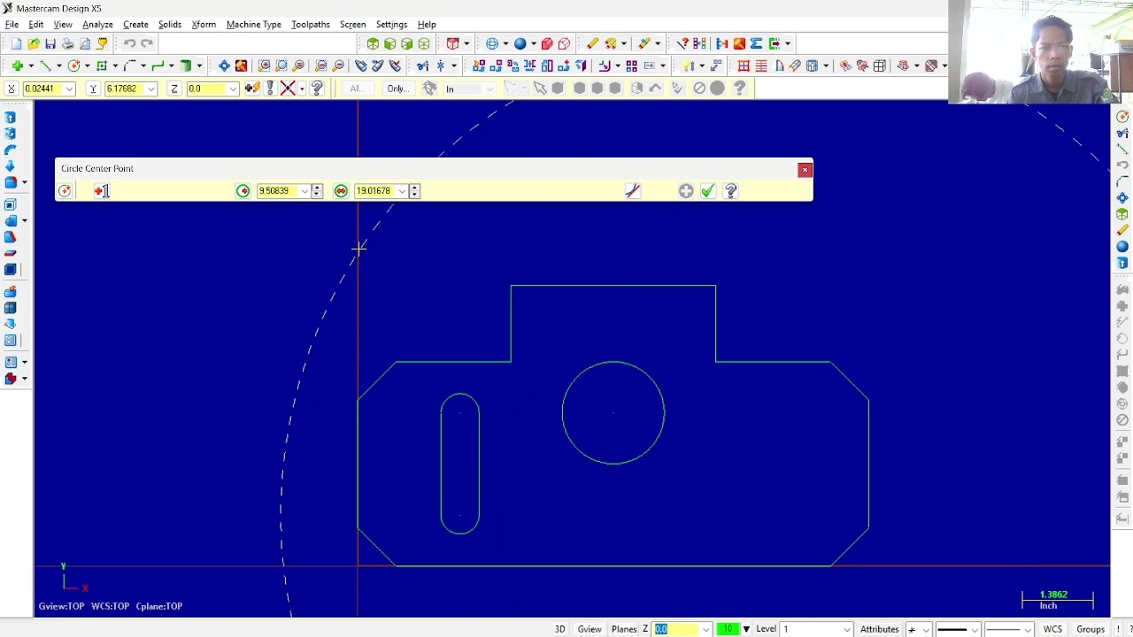Open the Machine Type menu

[254, 25]
